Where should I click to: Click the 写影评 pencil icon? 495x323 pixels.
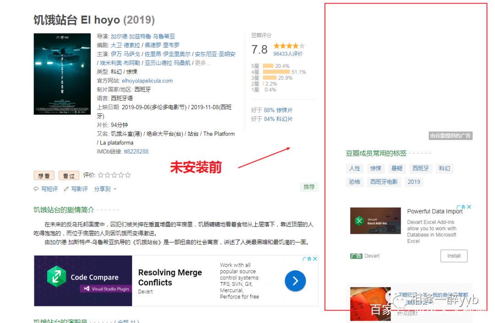pos(66,189)
